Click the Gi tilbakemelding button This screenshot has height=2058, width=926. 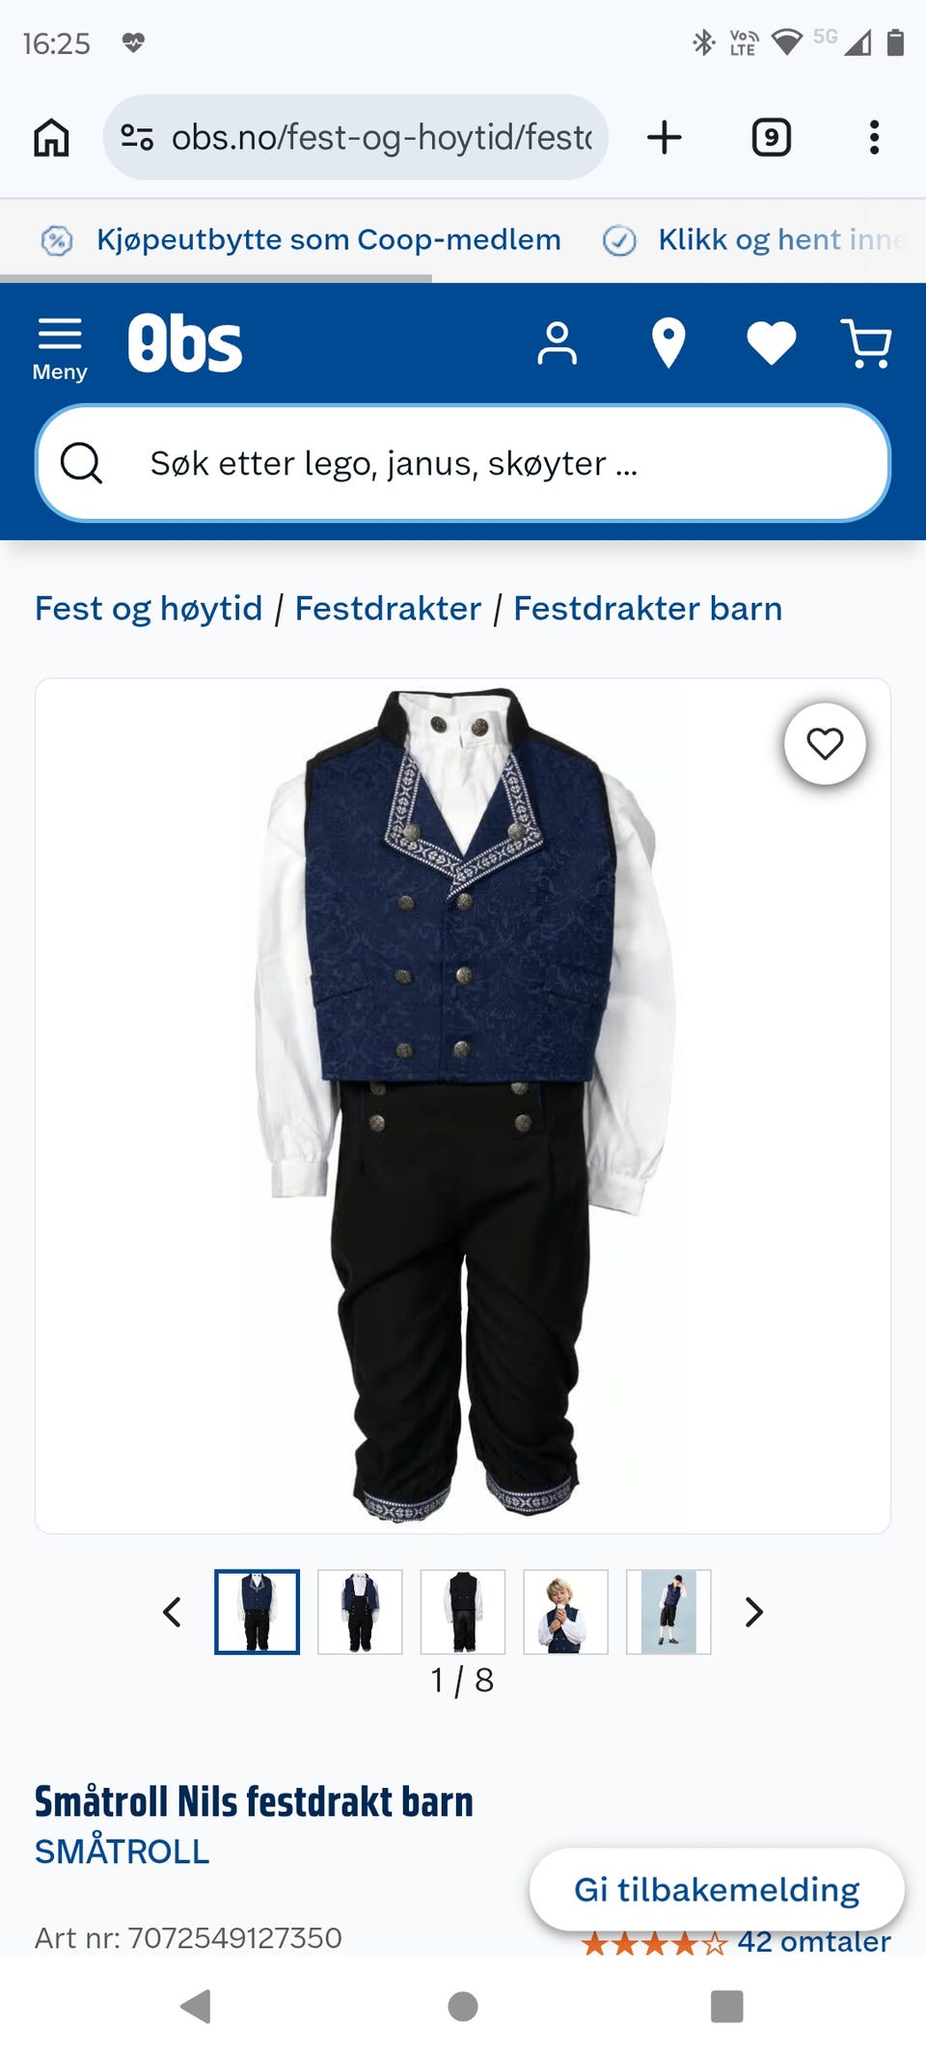717,1889
